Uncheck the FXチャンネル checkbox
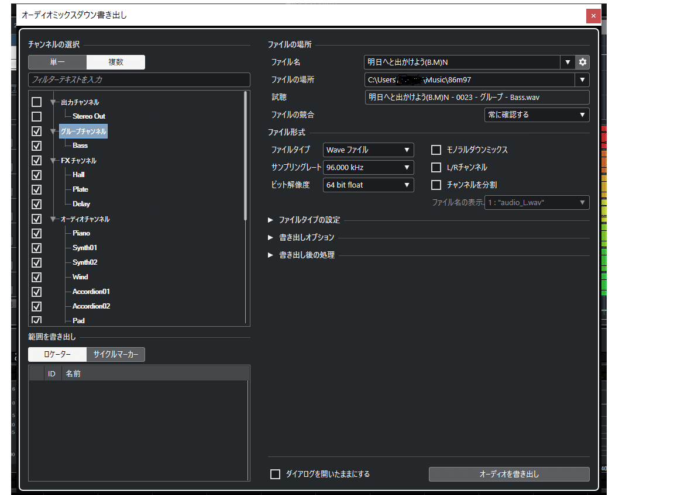674x495 pixels. click(36, 161)
